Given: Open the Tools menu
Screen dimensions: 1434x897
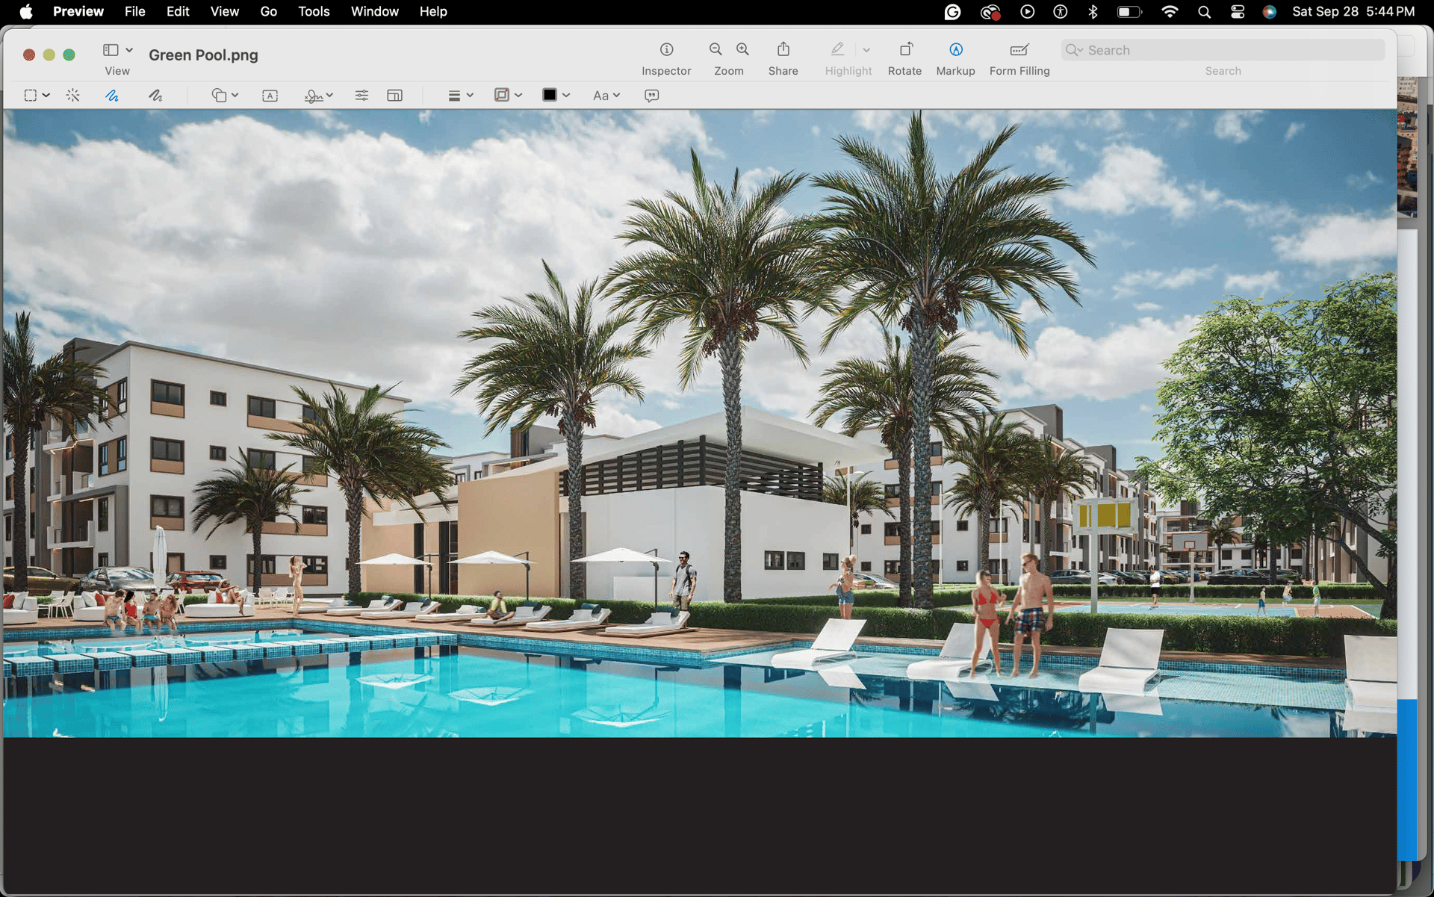Looking at the screenshot, I should tap(313, 11).
